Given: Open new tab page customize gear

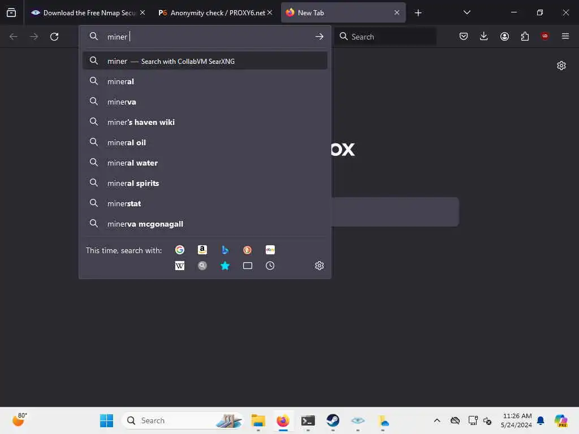Looking at the screenshot, I should click(x=561, y=66).
